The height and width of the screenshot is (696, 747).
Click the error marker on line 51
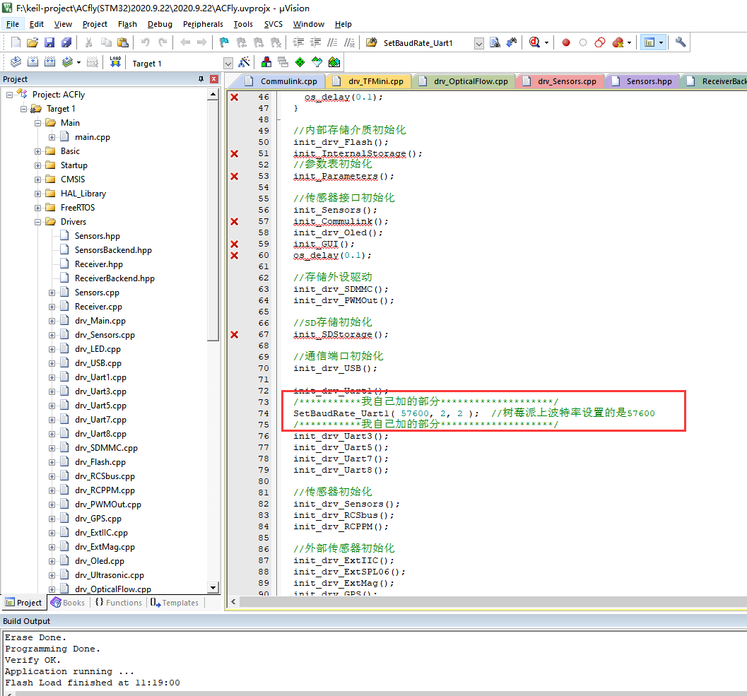(235, 154)
